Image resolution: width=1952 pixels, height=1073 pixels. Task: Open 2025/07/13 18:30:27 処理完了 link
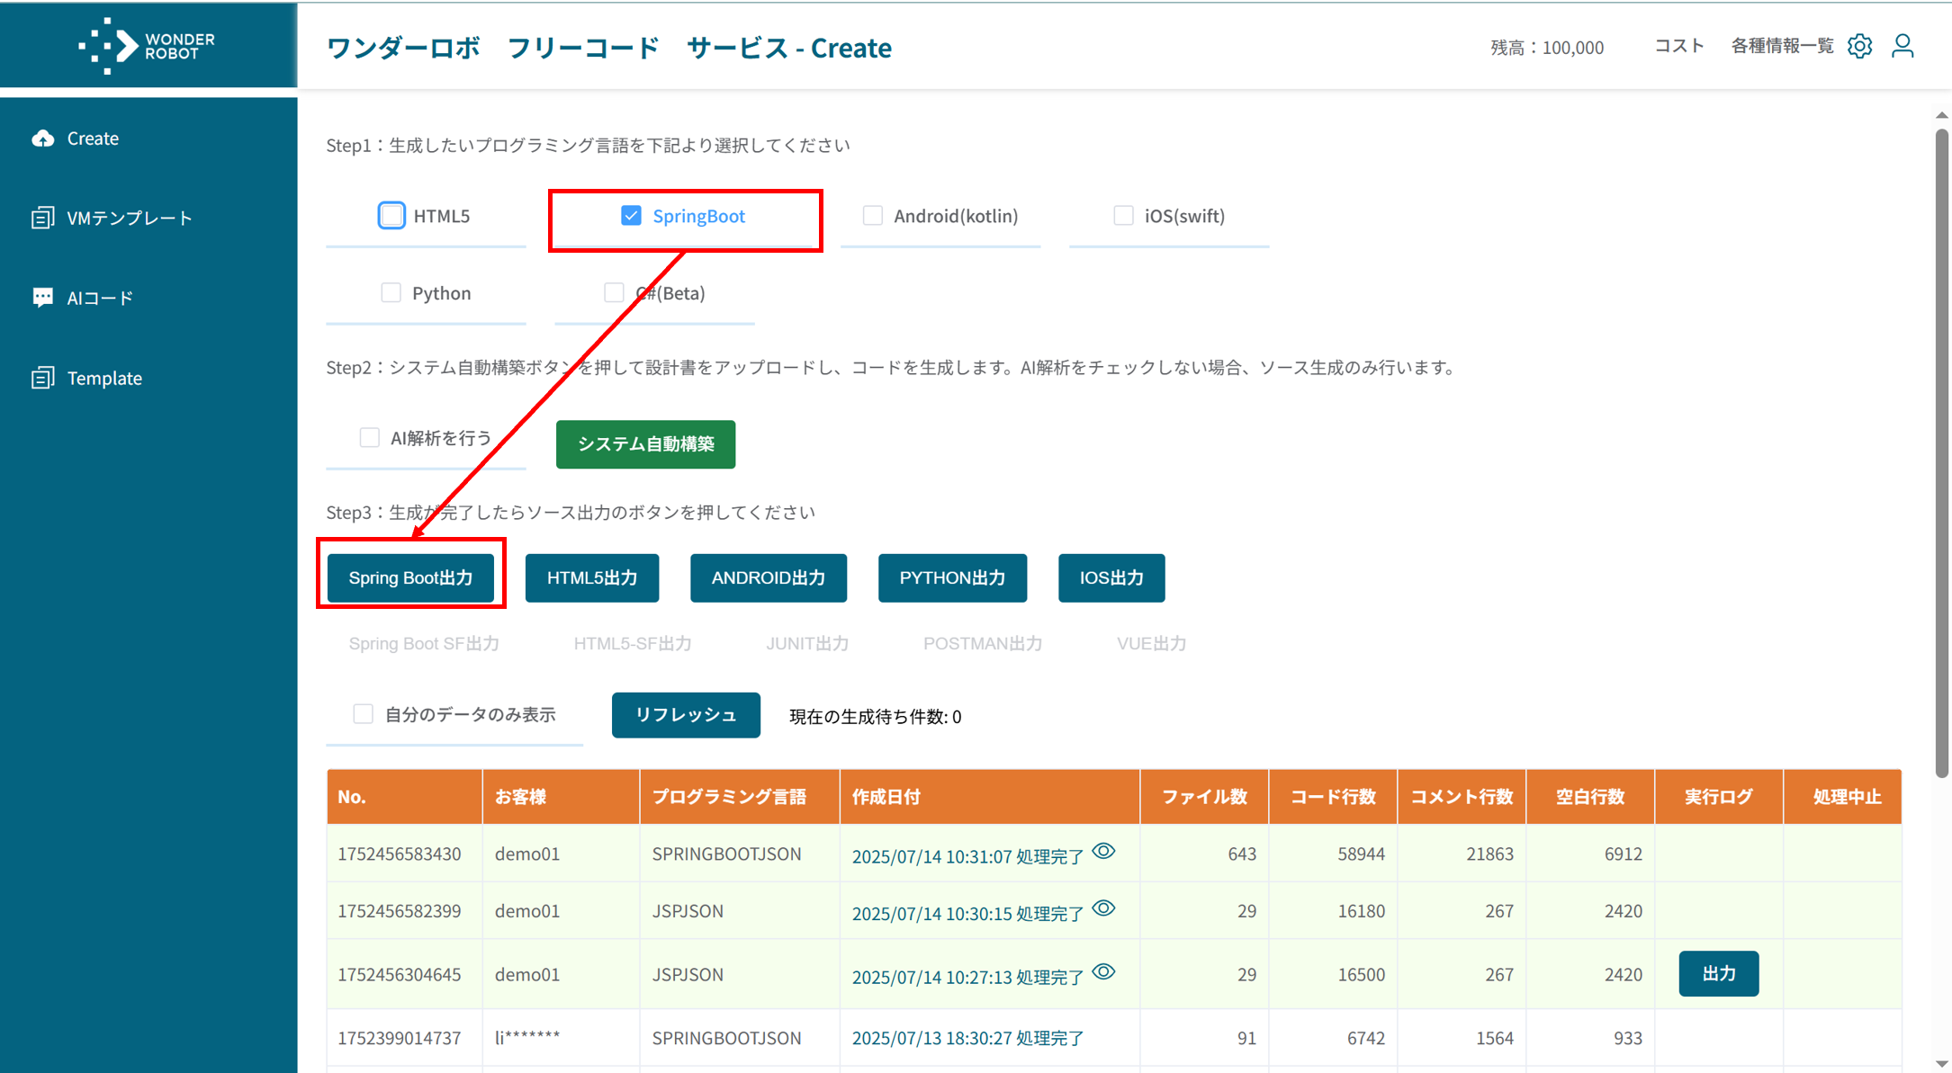pyautogui.click(x=967, y=1038)
